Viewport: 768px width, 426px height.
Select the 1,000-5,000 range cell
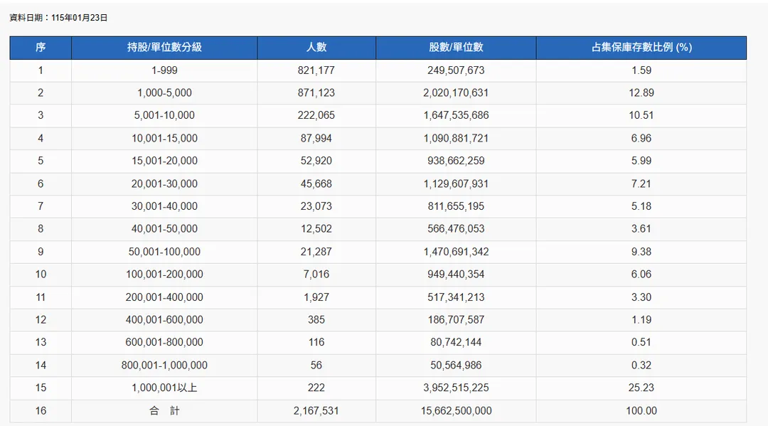tap(164, 93)
